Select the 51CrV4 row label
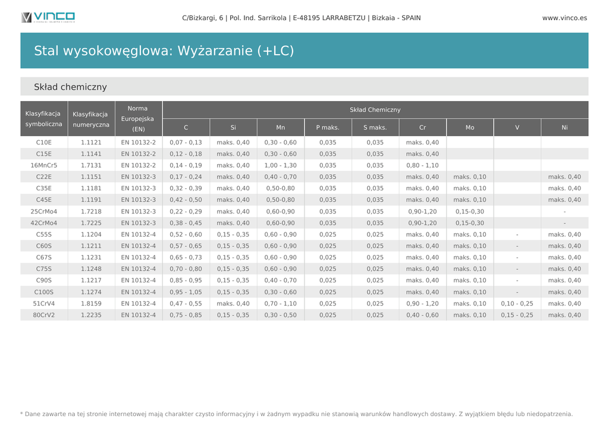The image size is (609, 431). (43, 303)
